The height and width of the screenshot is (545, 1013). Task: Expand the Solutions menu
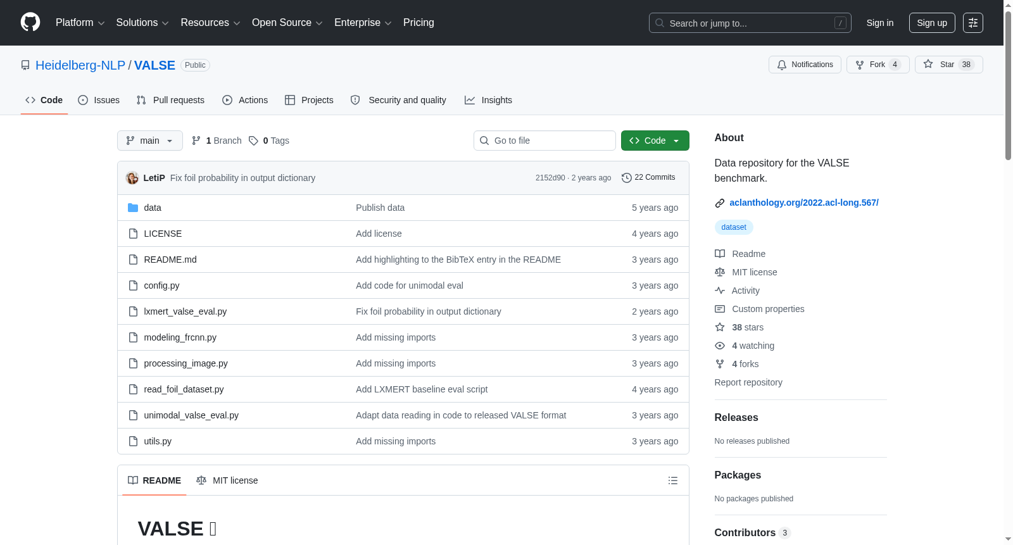point(142,23)
